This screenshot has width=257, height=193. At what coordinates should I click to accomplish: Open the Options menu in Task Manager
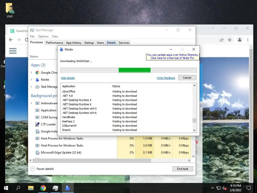(43, 36)
